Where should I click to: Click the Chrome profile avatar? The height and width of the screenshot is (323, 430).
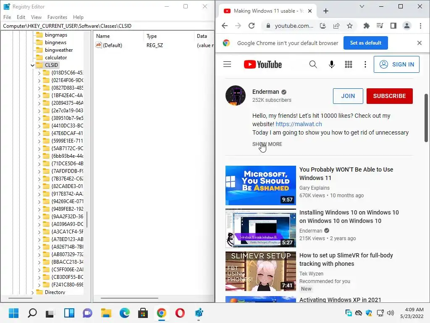click(406, 26)
